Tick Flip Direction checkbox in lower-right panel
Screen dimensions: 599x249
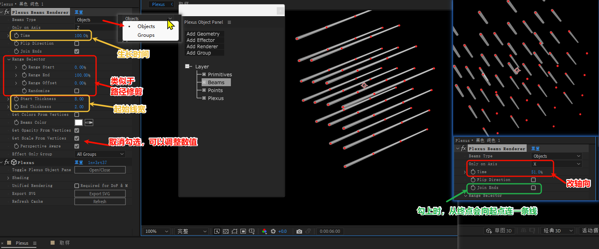pos(533,180)
